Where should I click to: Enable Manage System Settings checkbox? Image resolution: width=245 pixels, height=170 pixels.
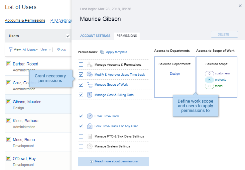(x=81, y=146)
